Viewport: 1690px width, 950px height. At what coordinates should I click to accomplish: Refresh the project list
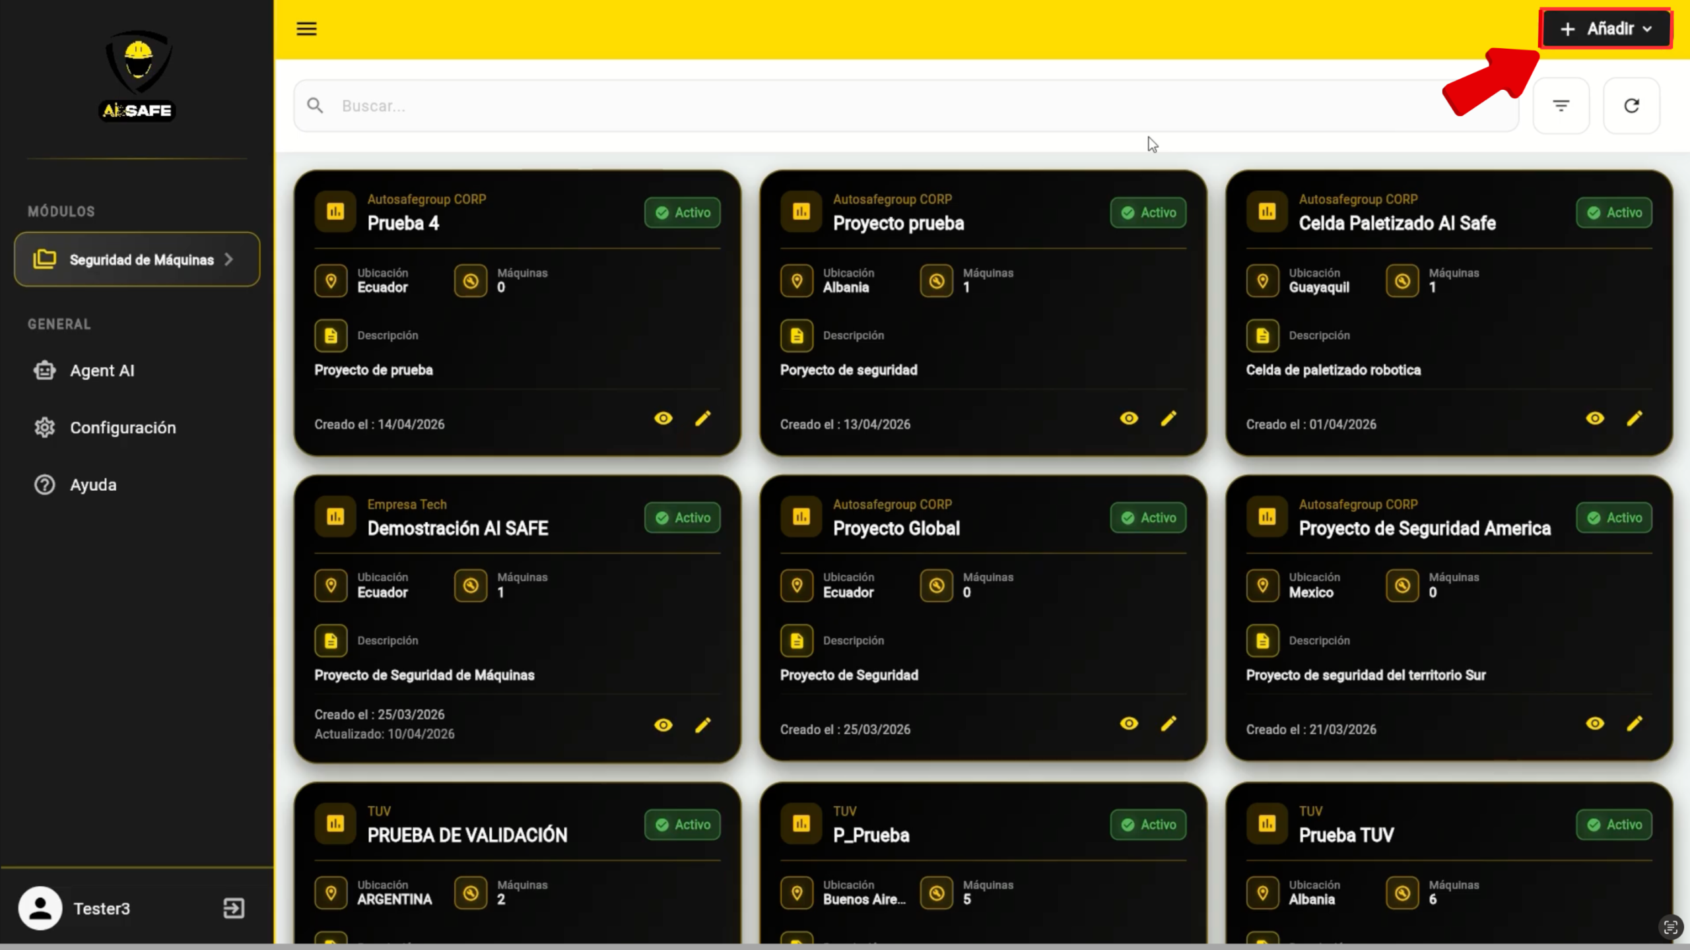pos(1631,106)
